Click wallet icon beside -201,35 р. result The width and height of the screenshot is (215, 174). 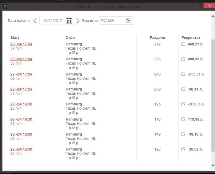[x=183, y=104]
